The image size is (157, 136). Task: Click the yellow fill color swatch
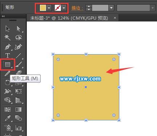[43, 8]
